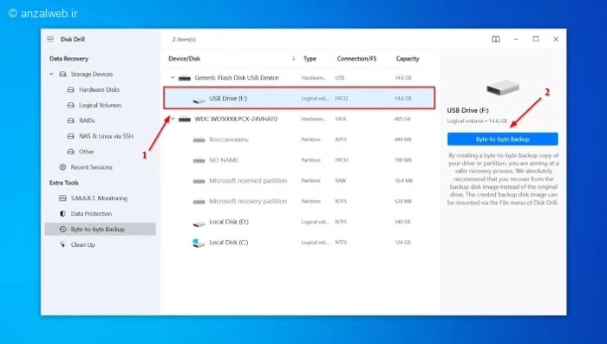Open Recent Sessions

click(x=91, y=166)
